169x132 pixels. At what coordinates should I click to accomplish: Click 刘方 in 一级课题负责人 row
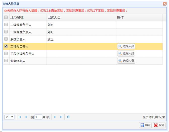51,32
